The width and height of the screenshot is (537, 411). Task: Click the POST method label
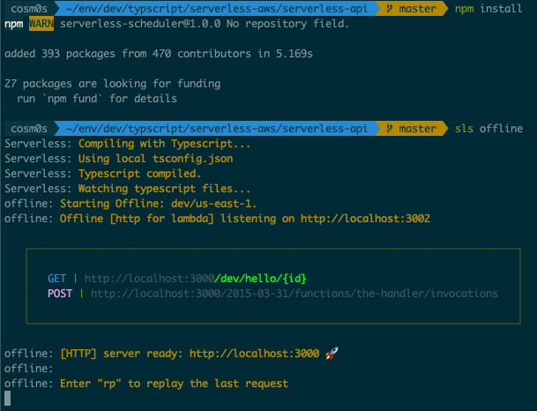[60, 294]
